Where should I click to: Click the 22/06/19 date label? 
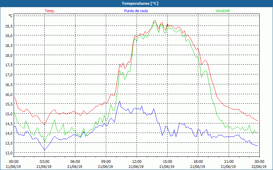pos(259,167)
